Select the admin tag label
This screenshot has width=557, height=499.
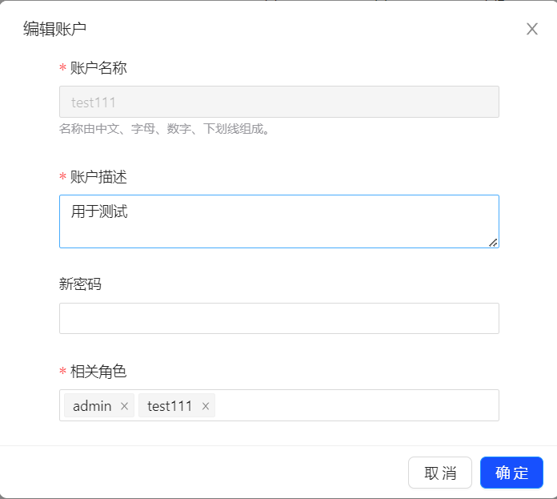pos(92,406)
